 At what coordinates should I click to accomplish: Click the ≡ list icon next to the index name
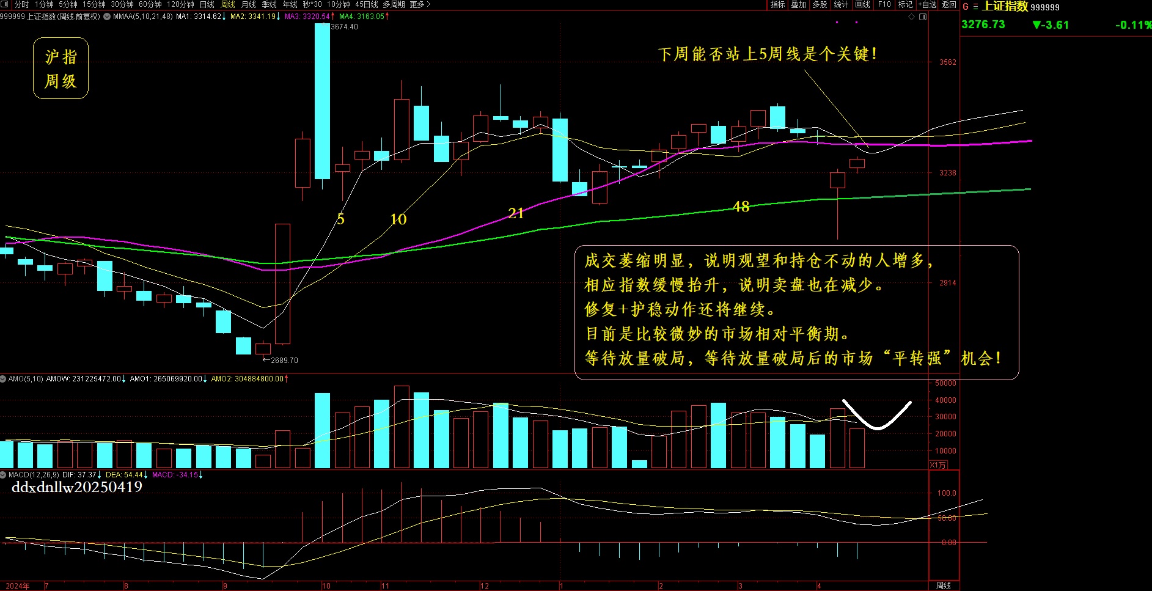975,7
